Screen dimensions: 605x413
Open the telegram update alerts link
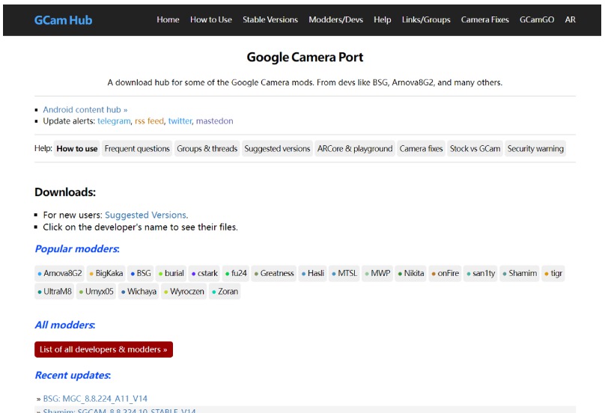[114, 121]
